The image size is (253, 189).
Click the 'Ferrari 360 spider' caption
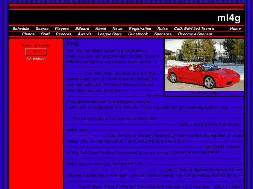click(204, 93)
